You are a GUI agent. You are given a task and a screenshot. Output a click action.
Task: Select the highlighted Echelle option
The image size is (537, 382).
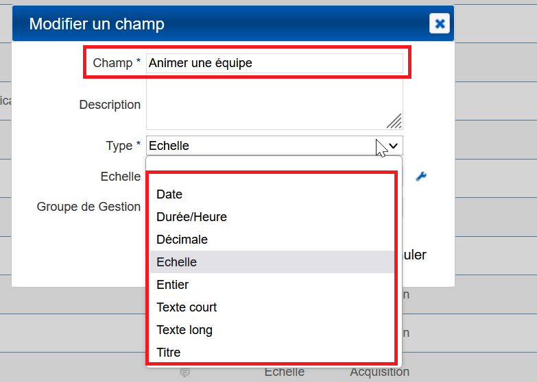pos(176,262)
